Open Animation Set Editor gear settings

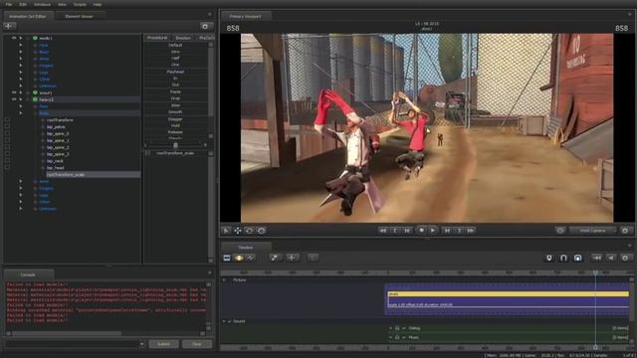205,26
